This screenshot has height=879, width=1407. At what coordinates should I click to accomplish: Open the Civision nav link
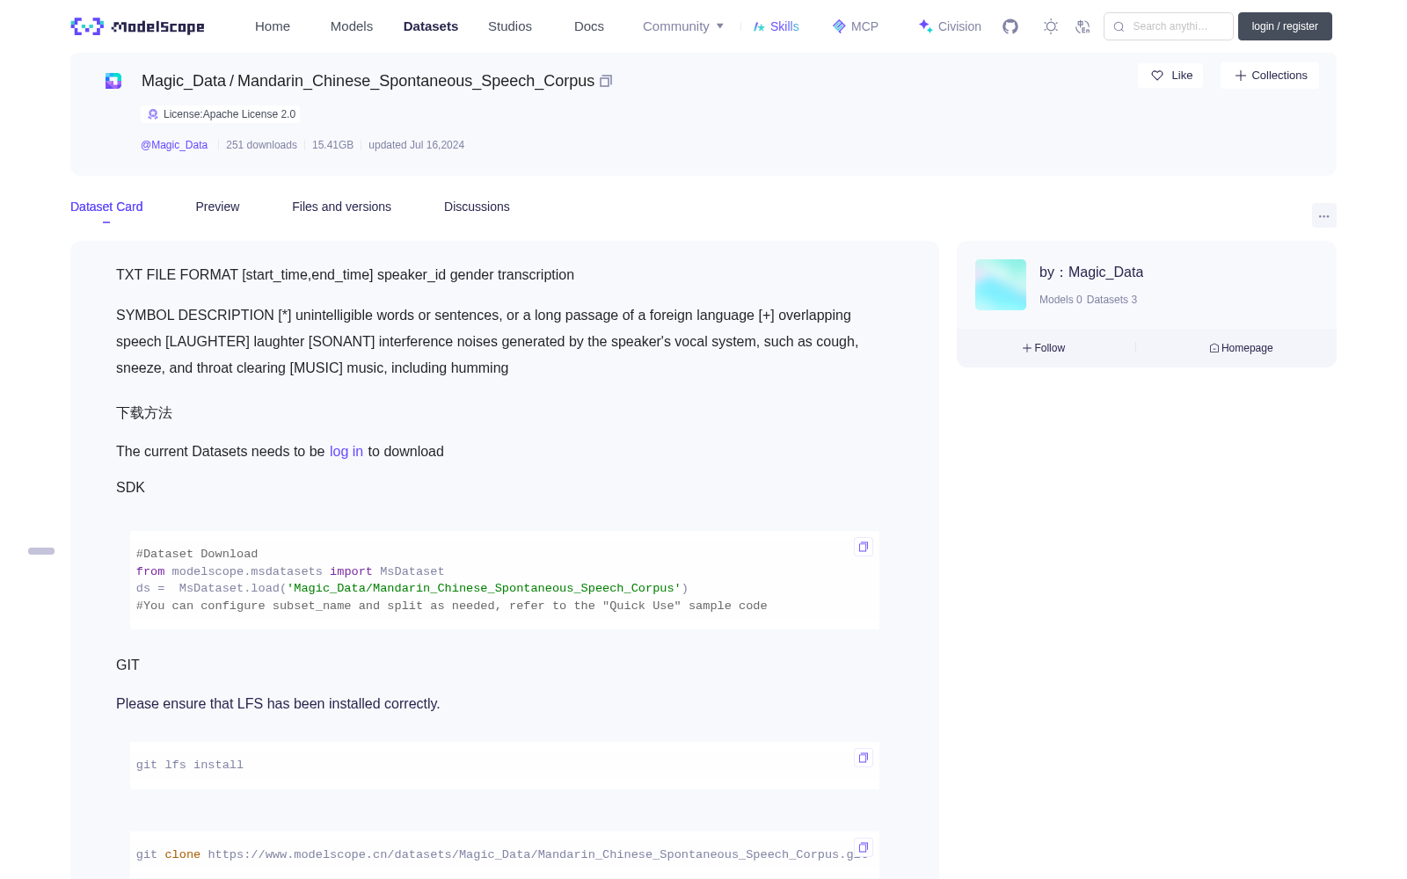(x=950, y=26)
